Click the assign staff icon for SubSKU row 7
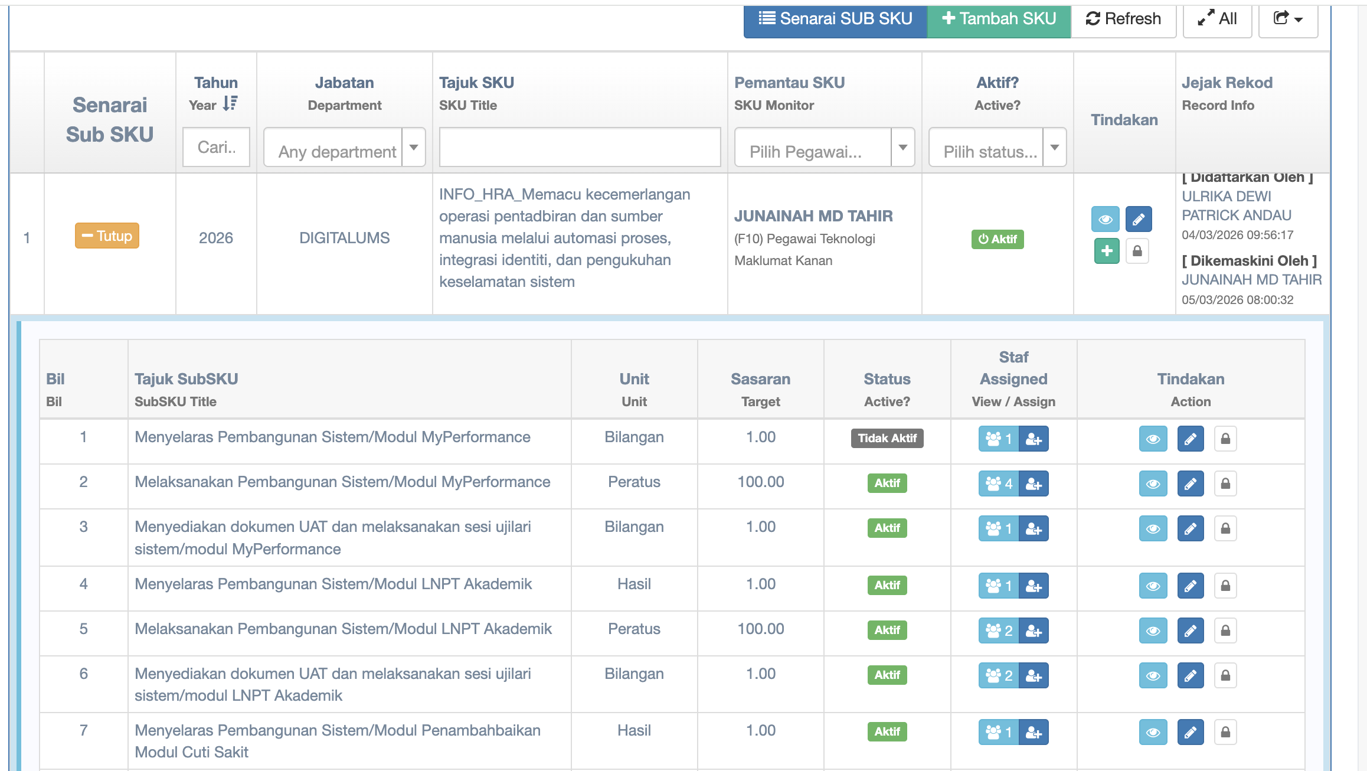 (1034, 733)
